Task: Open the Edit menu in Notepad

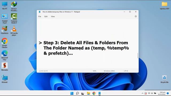Action: [x=46, y=17]
